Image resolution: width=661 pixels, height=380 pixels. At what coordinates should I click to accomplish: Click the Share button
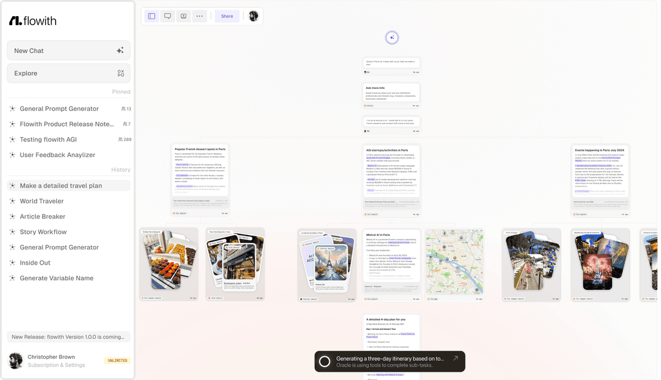(x=227, y=15)
